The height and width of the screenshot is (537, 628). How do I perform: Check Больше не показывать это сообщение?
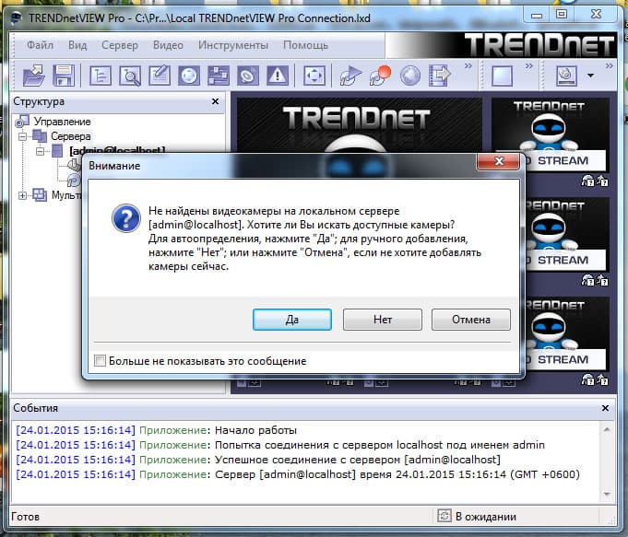click(100, 360)
